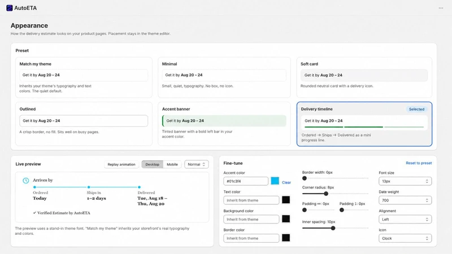The height and width of the screenshot is (254, 452).
Task: Click the Live preview heading
Action: pyautogui.click(x=28, y=164)
